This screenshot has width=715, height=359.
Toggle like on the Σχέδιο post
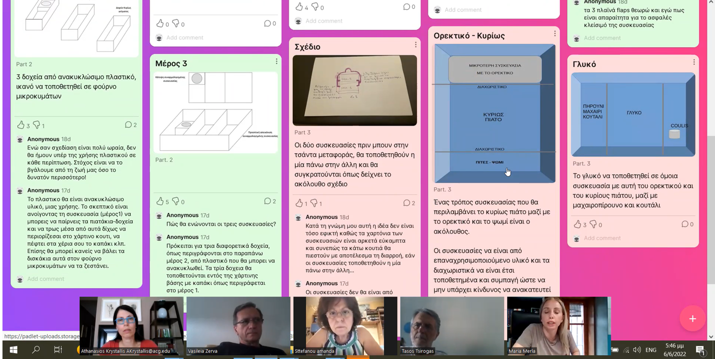click(x=299, y=203)
